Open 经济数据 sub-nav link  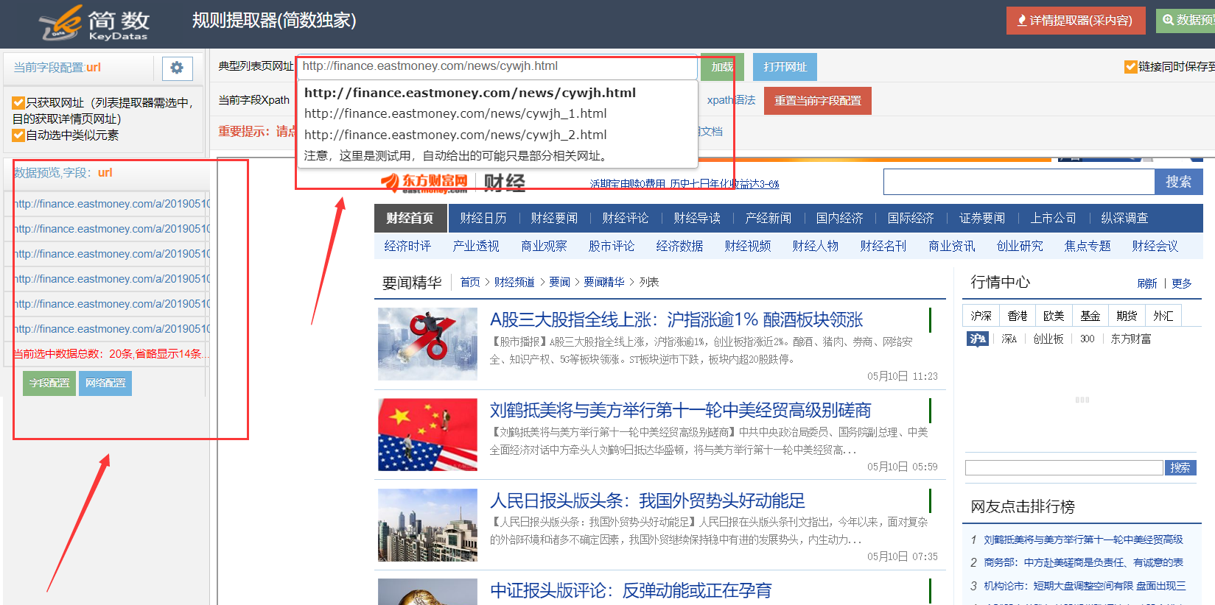click(x=679, y=246)
